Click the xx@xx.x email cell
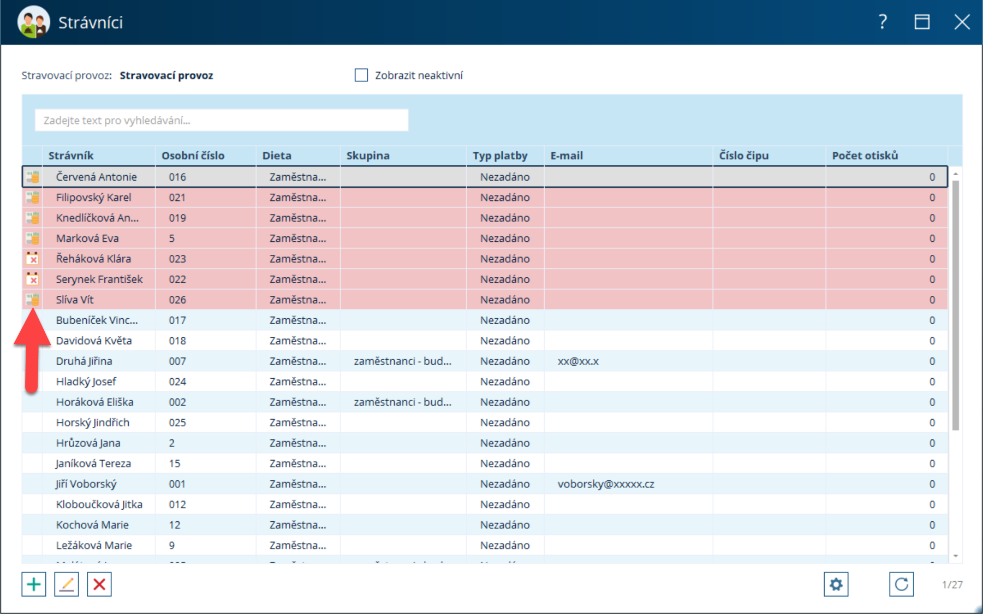This screenshot has width=983, height=614. tap(628, 361)
